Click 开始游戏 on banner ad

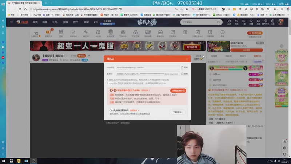pos(192,47)
